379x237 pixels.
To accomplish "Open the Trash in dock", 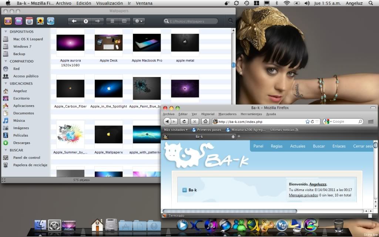I will pos(338,225).
